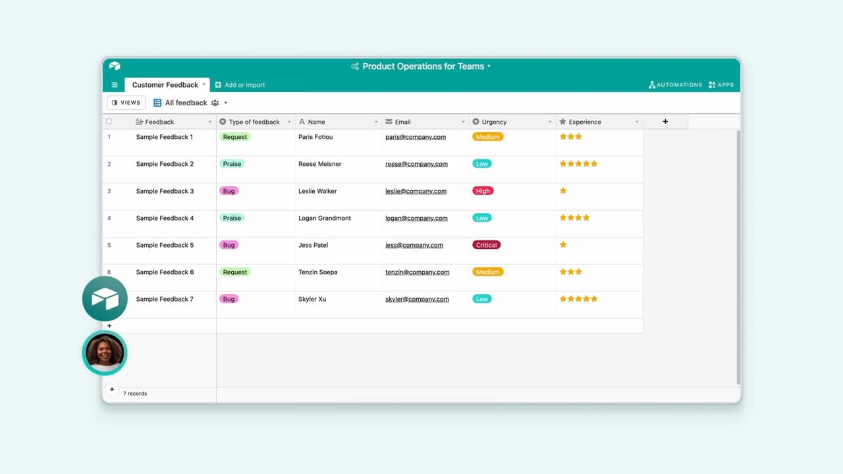Select the Sample Feedback 4 cell
This screenshot has height=474, width=843.
tap(165, 218)
